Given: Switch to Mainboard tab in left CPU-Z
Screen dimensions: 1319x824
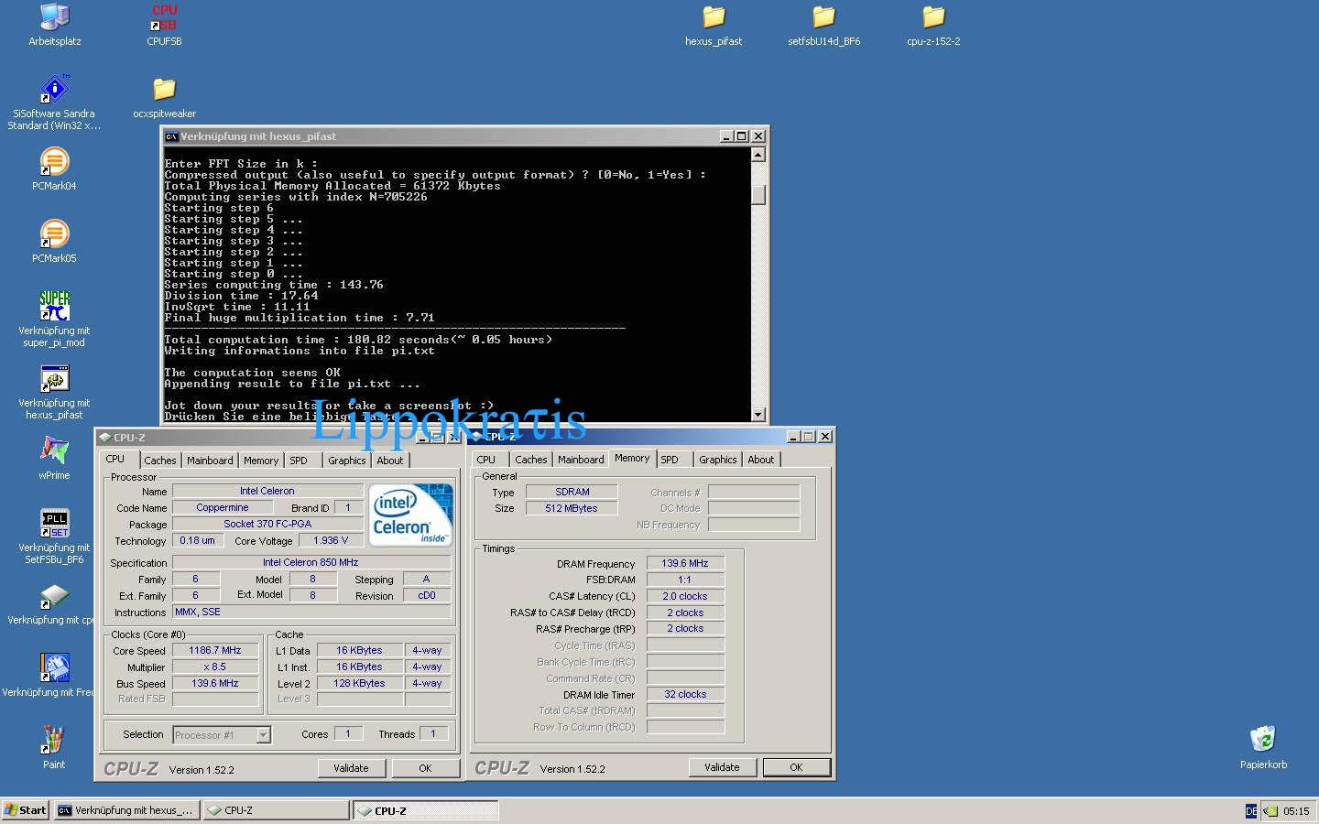Looking at the screenshot, I should [x=210, y=461].
